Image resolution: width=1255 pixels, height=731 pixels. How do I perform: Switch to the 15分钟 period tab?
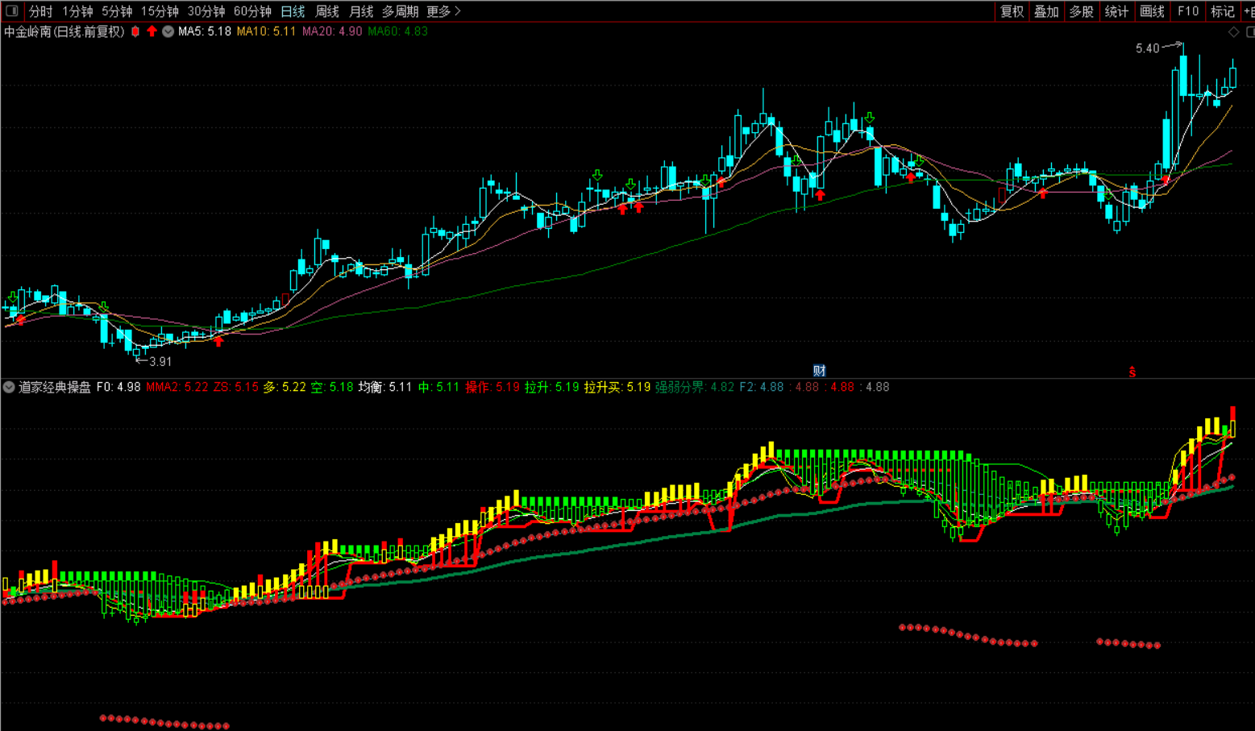pos(160,11)
